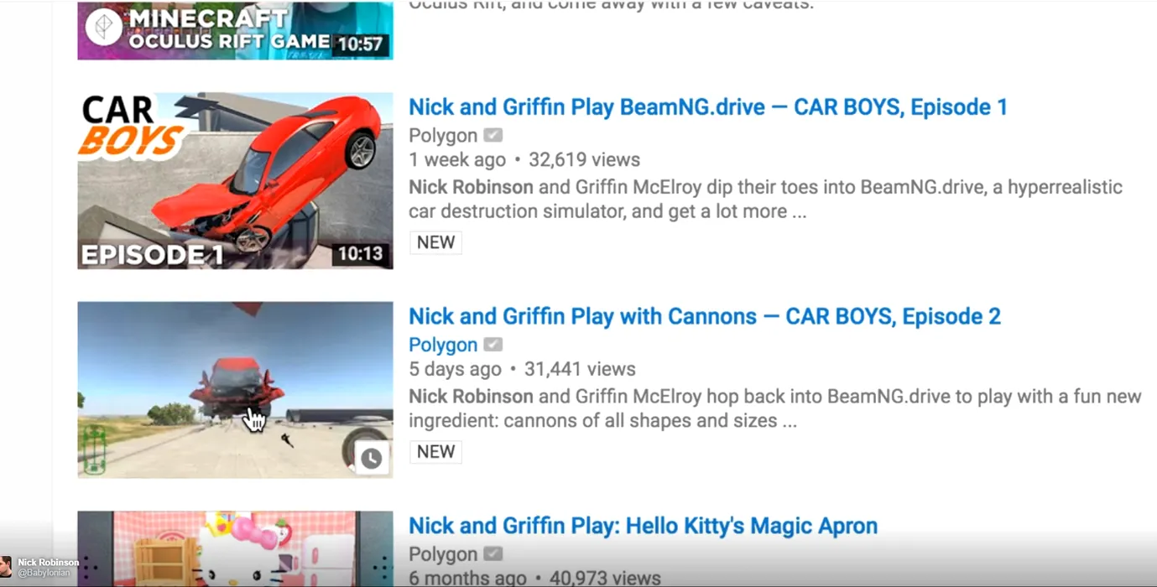
Task: Open 'Nick and Griffin Play with Cannons' title link
Action: point(705,317)
